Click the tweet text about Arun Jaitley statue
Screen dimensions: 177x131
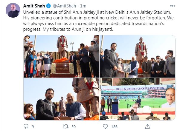pyautogui.click(x=98, y=21)
